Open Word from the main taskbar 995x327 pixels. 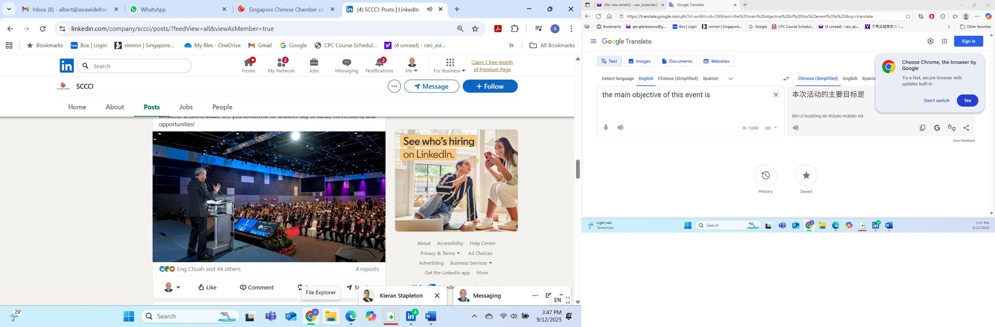[430, 316]
